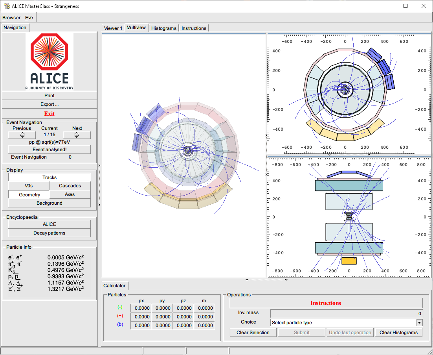Click the Previous event arrow button
The image size is (433, 355).
pyautogui.click(x=22, y=135)
